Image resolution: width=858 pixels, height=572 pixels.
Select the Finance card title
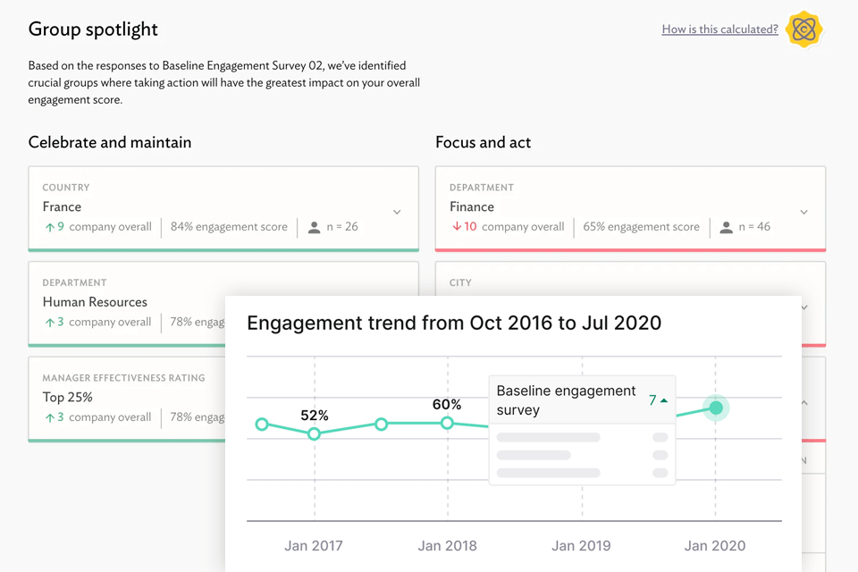[x=472, y=207]
